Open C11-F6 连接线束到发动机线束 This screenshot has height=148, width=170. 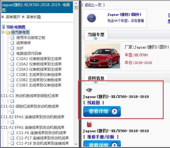tap(41, 133)
